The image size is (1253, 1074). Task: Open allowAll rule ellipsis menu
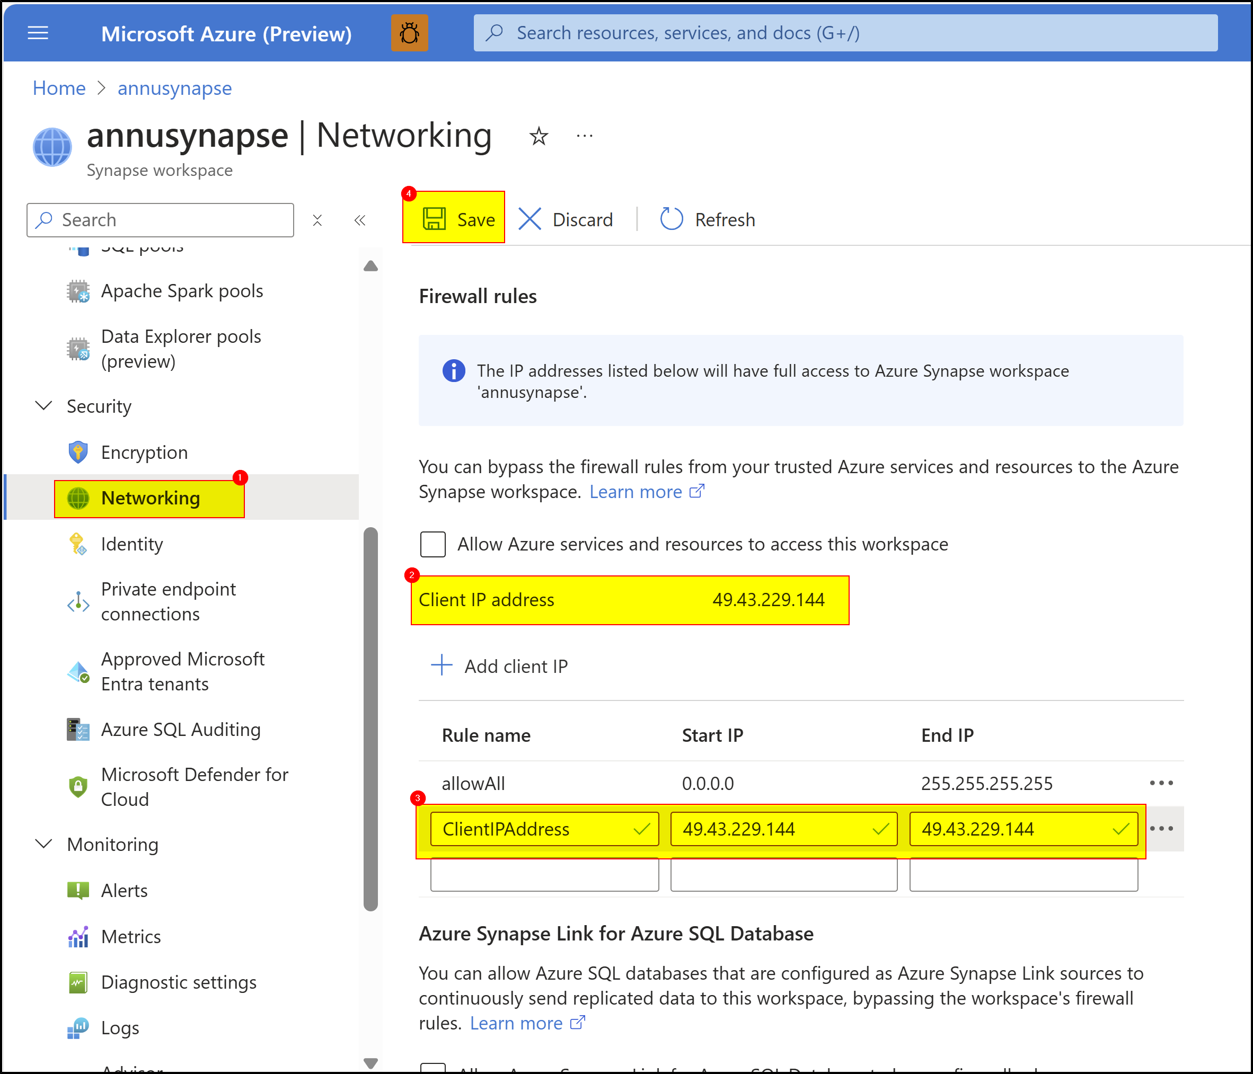click(1160, 783)
